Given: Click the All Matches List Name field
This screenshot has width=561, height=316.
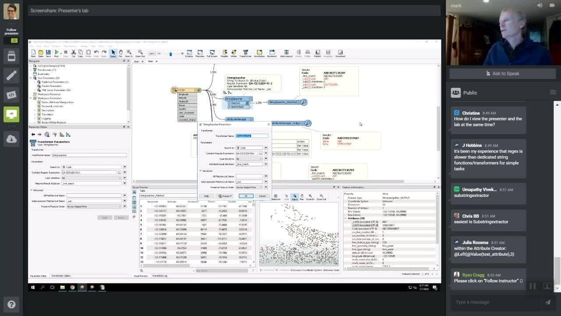Looking at the screenshot, I should 249,176.
